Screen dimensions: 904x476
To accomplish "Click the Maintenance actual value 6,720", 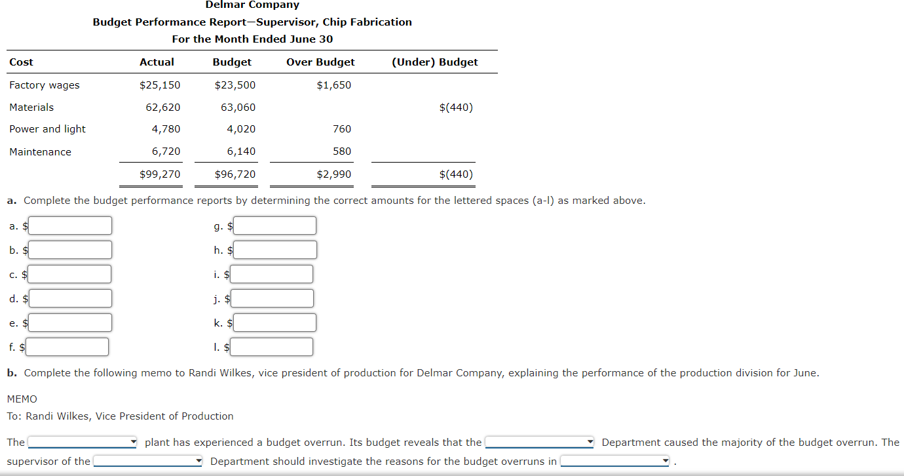I will click(x=166, y=151).
